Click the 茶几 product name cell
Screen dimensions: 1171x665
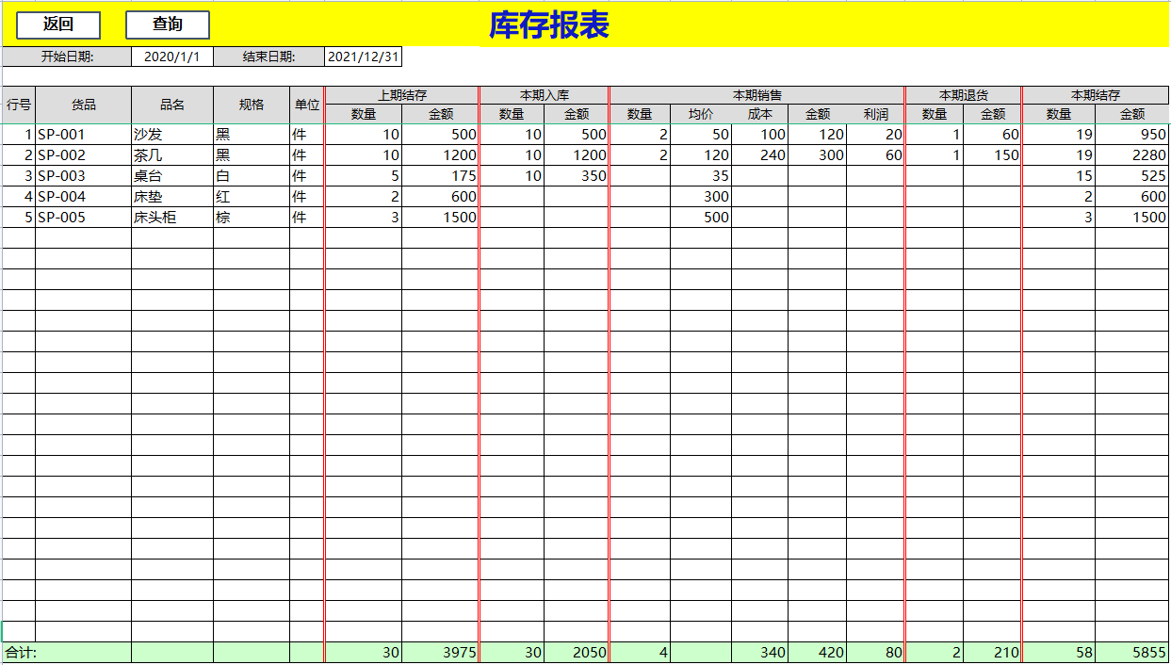172,155
